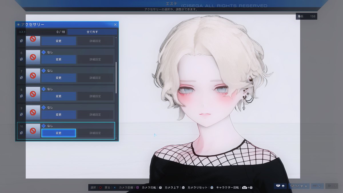Screen dimensions: 343x193
Task: Open 詳細設定 for accessory slot 9
Action: pyautogui.click(x=95, y=115)
